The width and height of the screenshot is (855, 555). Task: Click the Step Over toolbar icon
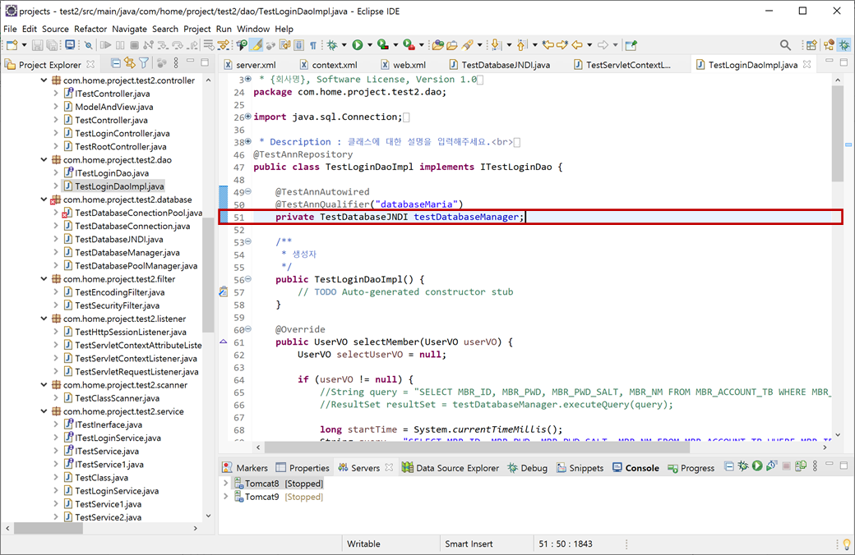coord(178,45)
